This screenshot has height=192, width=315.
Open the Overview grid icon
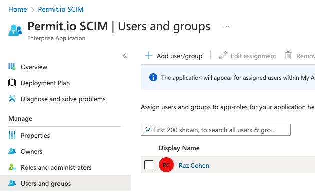point(12,67)
